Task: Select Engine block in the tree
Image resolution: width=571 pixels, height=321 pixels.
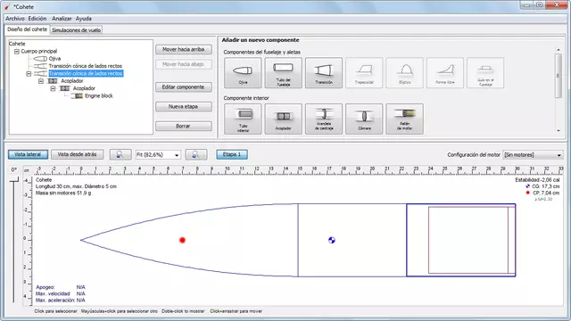Action: click(x=99, y=96)
